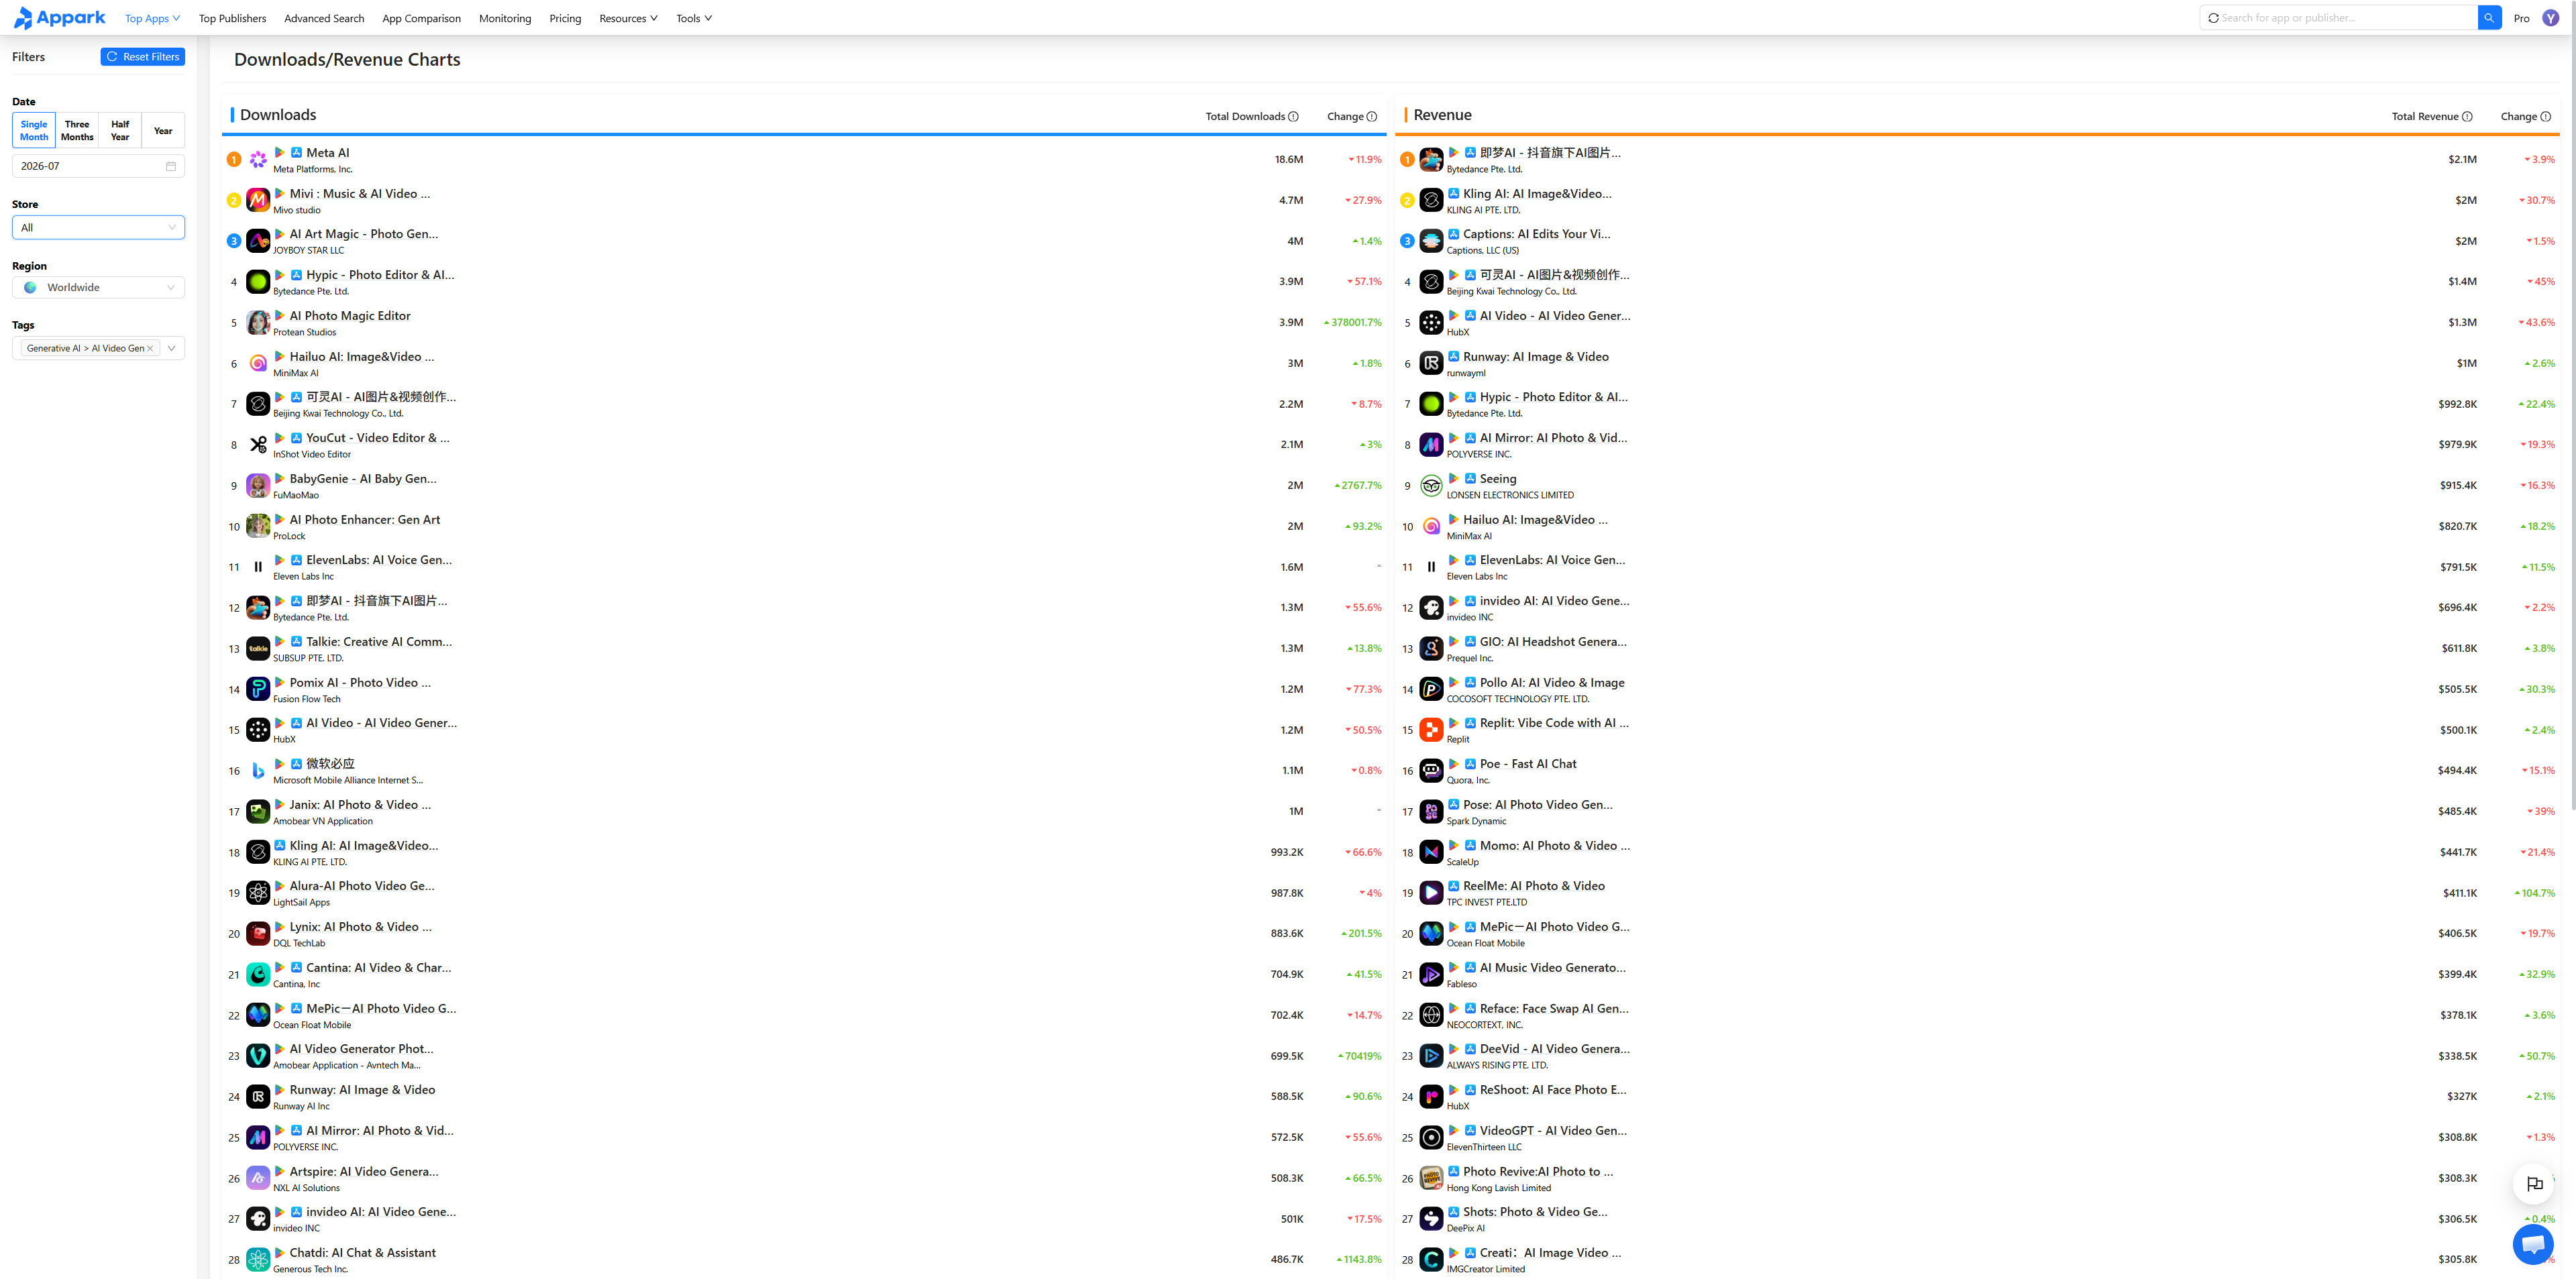The image size is (2576, 1279).
Task: Click the date field showing 2026-07
Action: pyautogui.click(x=98, y=166)
